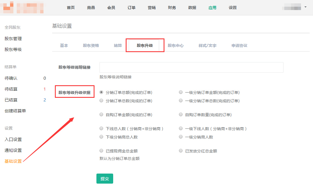Select 已提现佣金总金额 radio option
Screen dimensions: 313x185
click(x=101, y=151)
